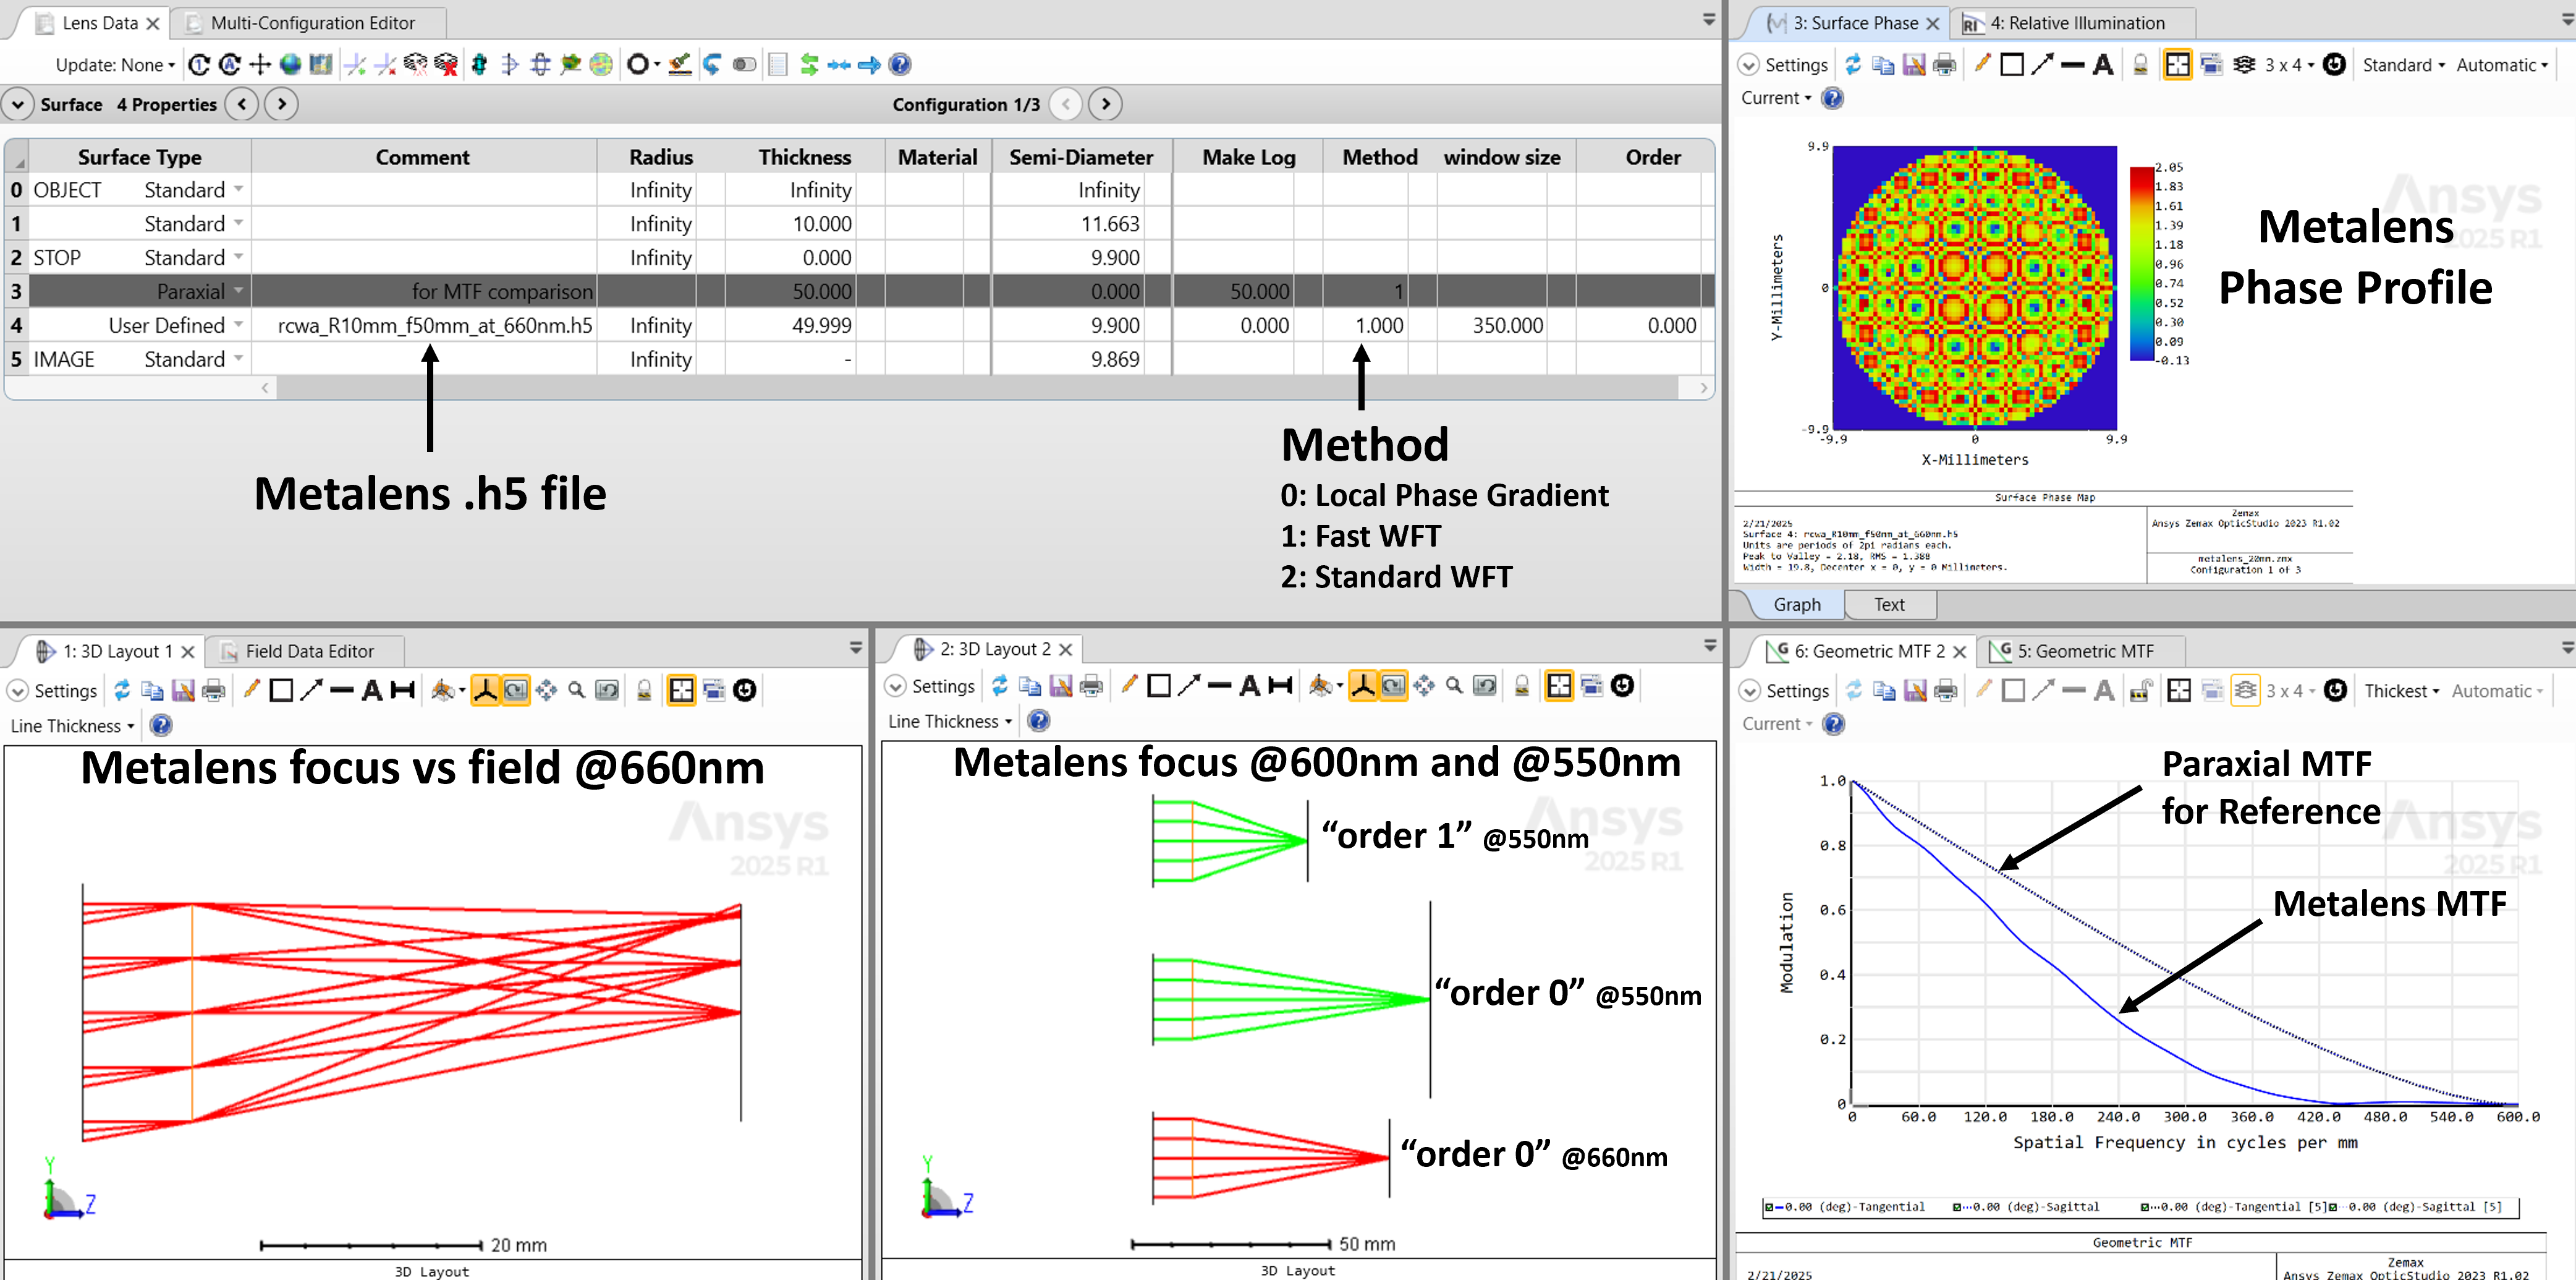
Task: Click the Go To Surface blue arrow icon
Action: (869, 64)
